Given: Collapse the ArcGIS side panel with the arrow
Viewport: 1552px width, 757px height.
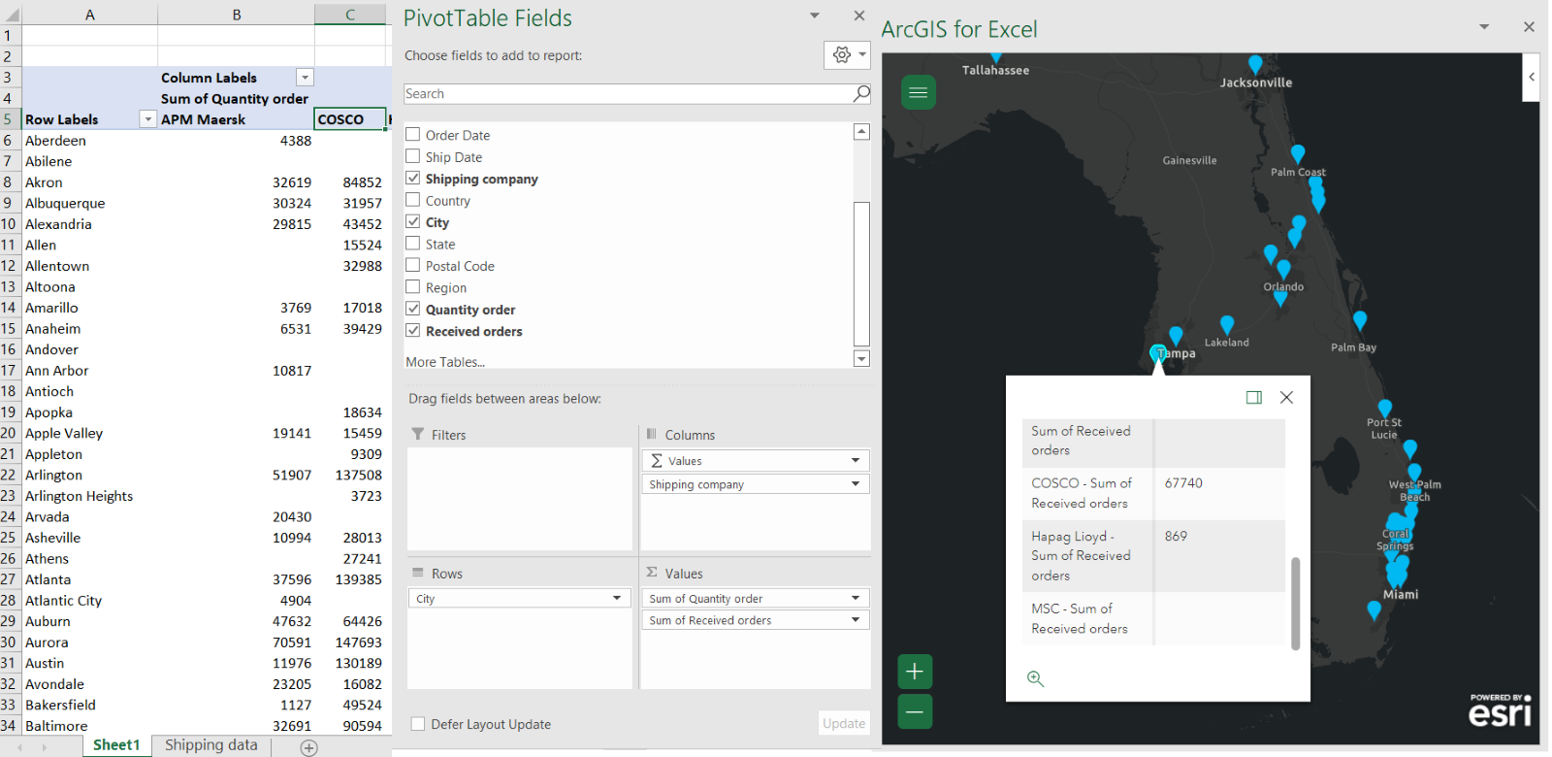Looking at the screenshot, I should [x=1532, y=77].
